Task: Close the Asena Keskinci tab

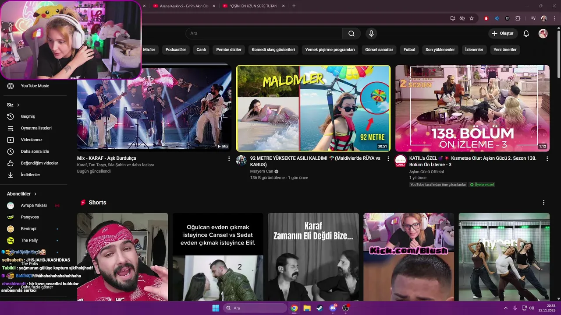Action: pos(213,6)
